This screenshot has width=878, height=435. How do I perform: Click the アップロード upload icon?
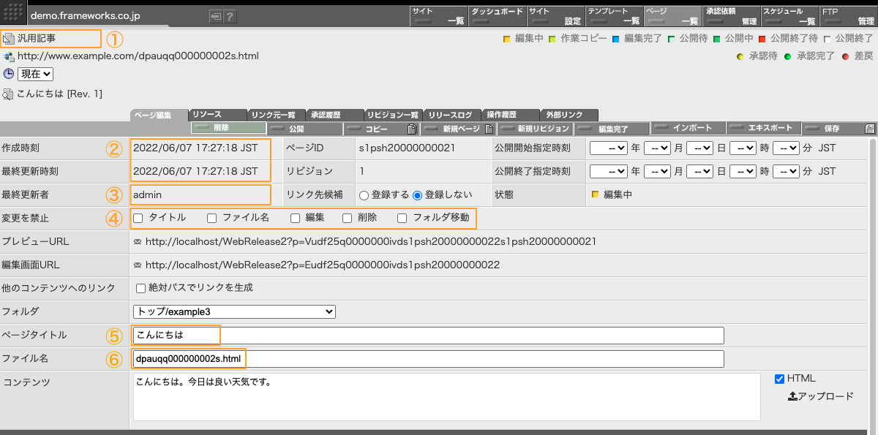click(x=792, y=396)
